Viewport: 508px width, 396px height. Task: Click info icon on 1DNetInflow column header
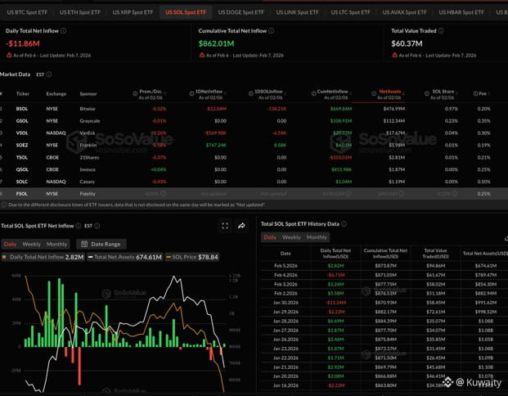(191, 94)
